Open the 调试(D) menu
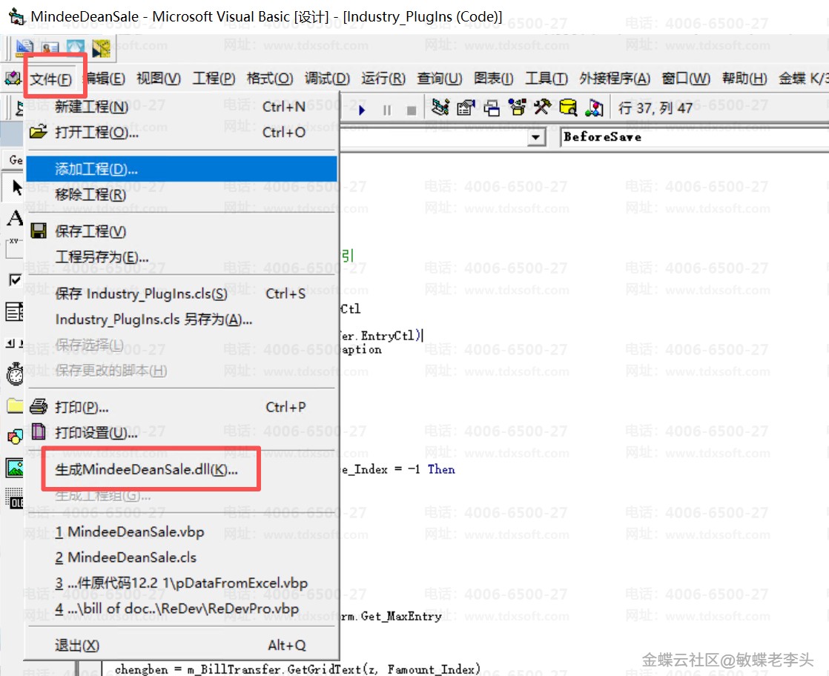The height and width of the screenshot is (676, 829). click(327, 79)
